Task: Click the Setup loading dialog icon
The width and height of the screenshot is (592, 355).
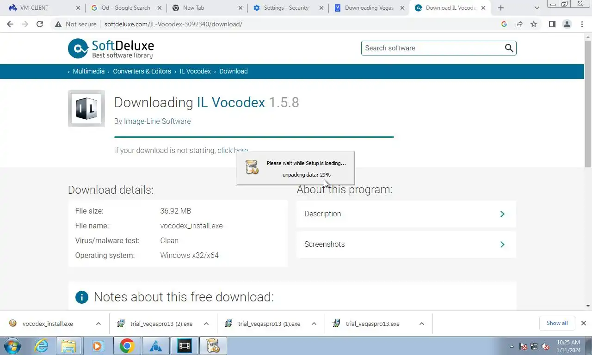Action: 252,167
